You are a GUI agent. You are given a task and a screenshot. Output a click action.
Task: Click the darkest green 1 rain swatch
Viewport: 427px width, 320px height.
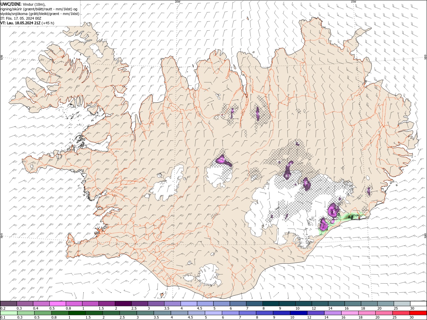pos(77,313)
